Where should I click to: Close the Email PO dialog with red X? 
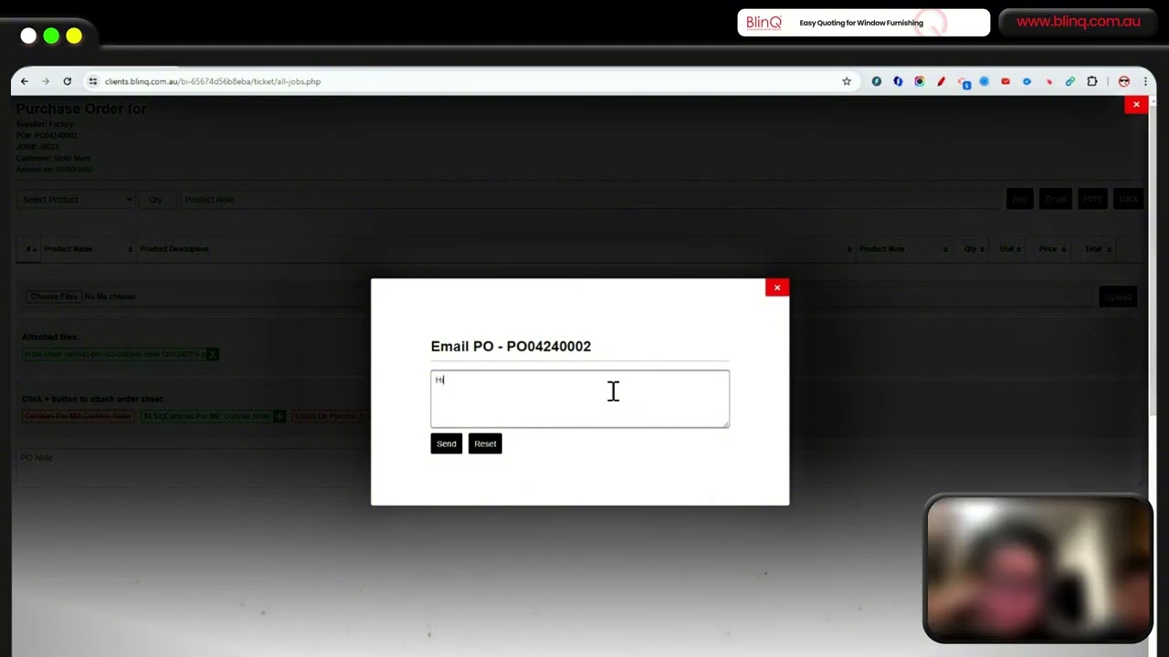tap(777, 287)
